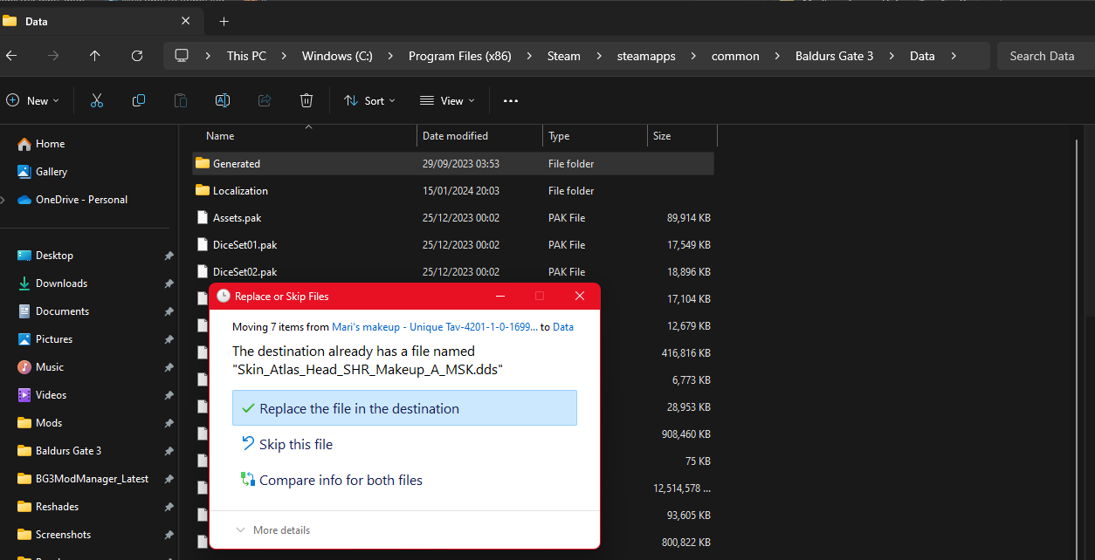Rename the selected item via the Rename icon
This screenshot has height=560, width=1095.
(222, 100)
